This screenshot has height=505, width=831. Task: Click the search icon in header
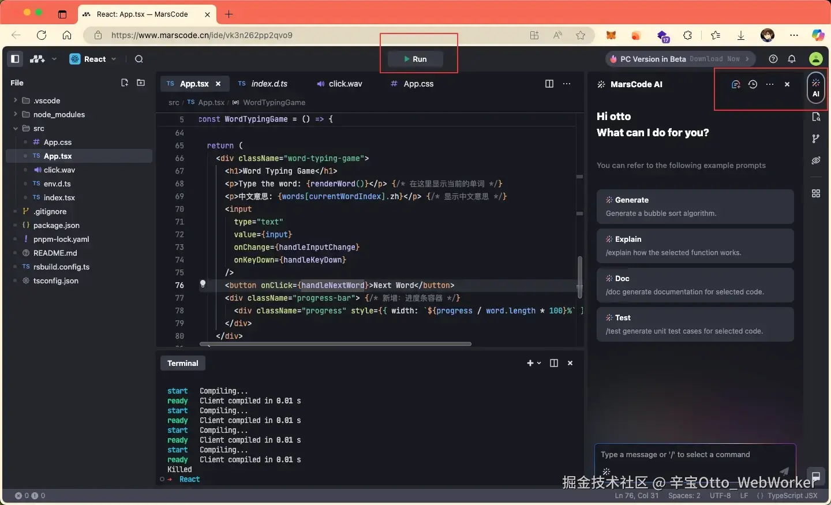click(138, 59)
